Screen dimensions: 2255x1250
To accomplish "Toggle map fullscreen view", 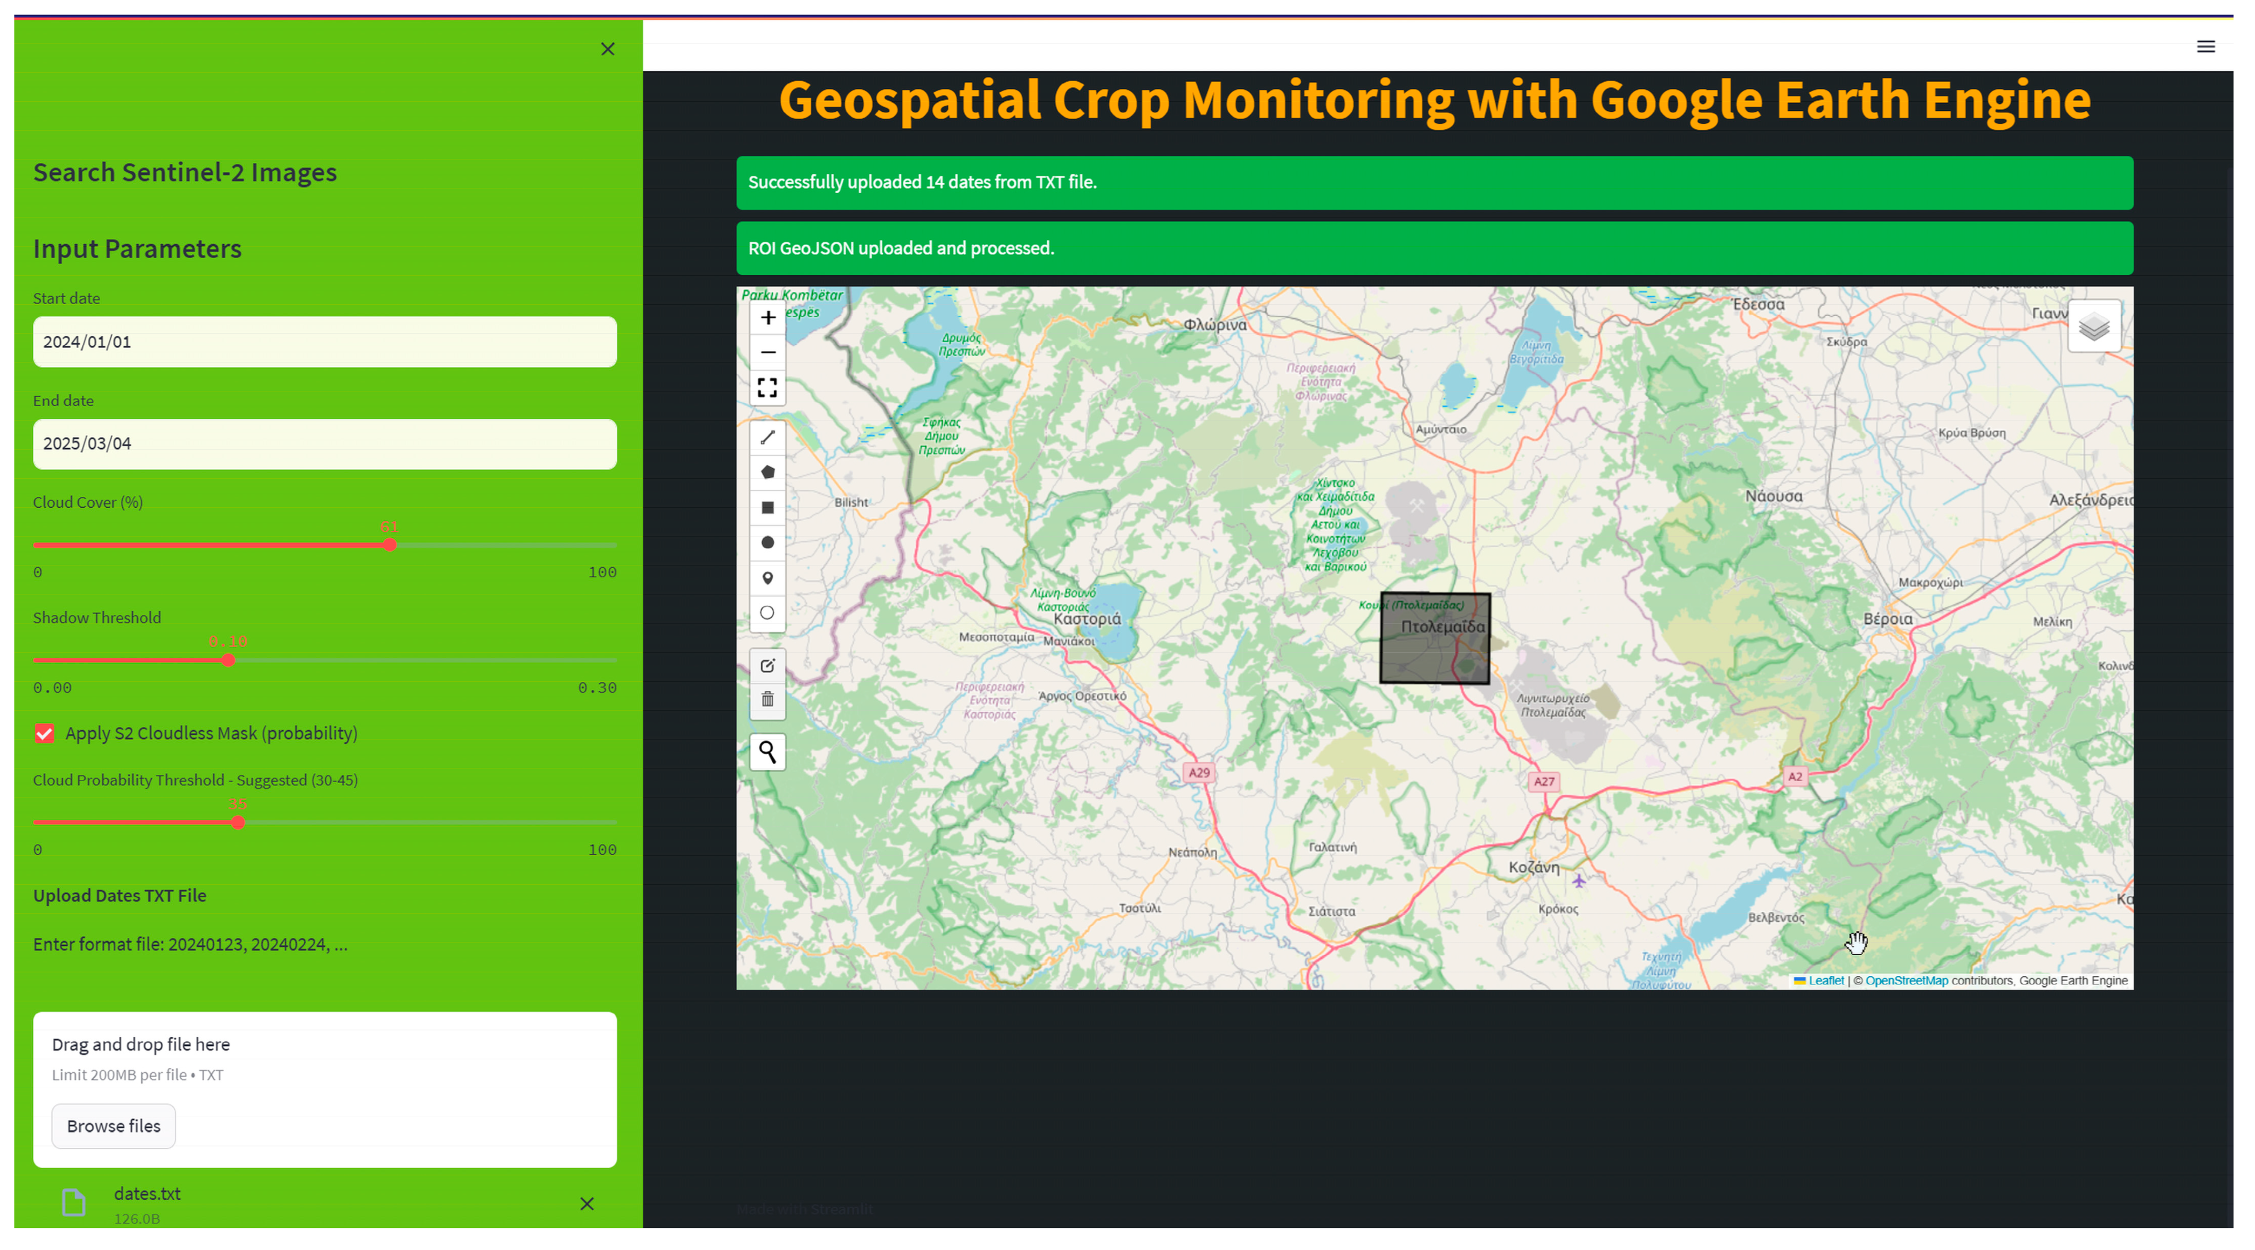I will coord(768,388).
